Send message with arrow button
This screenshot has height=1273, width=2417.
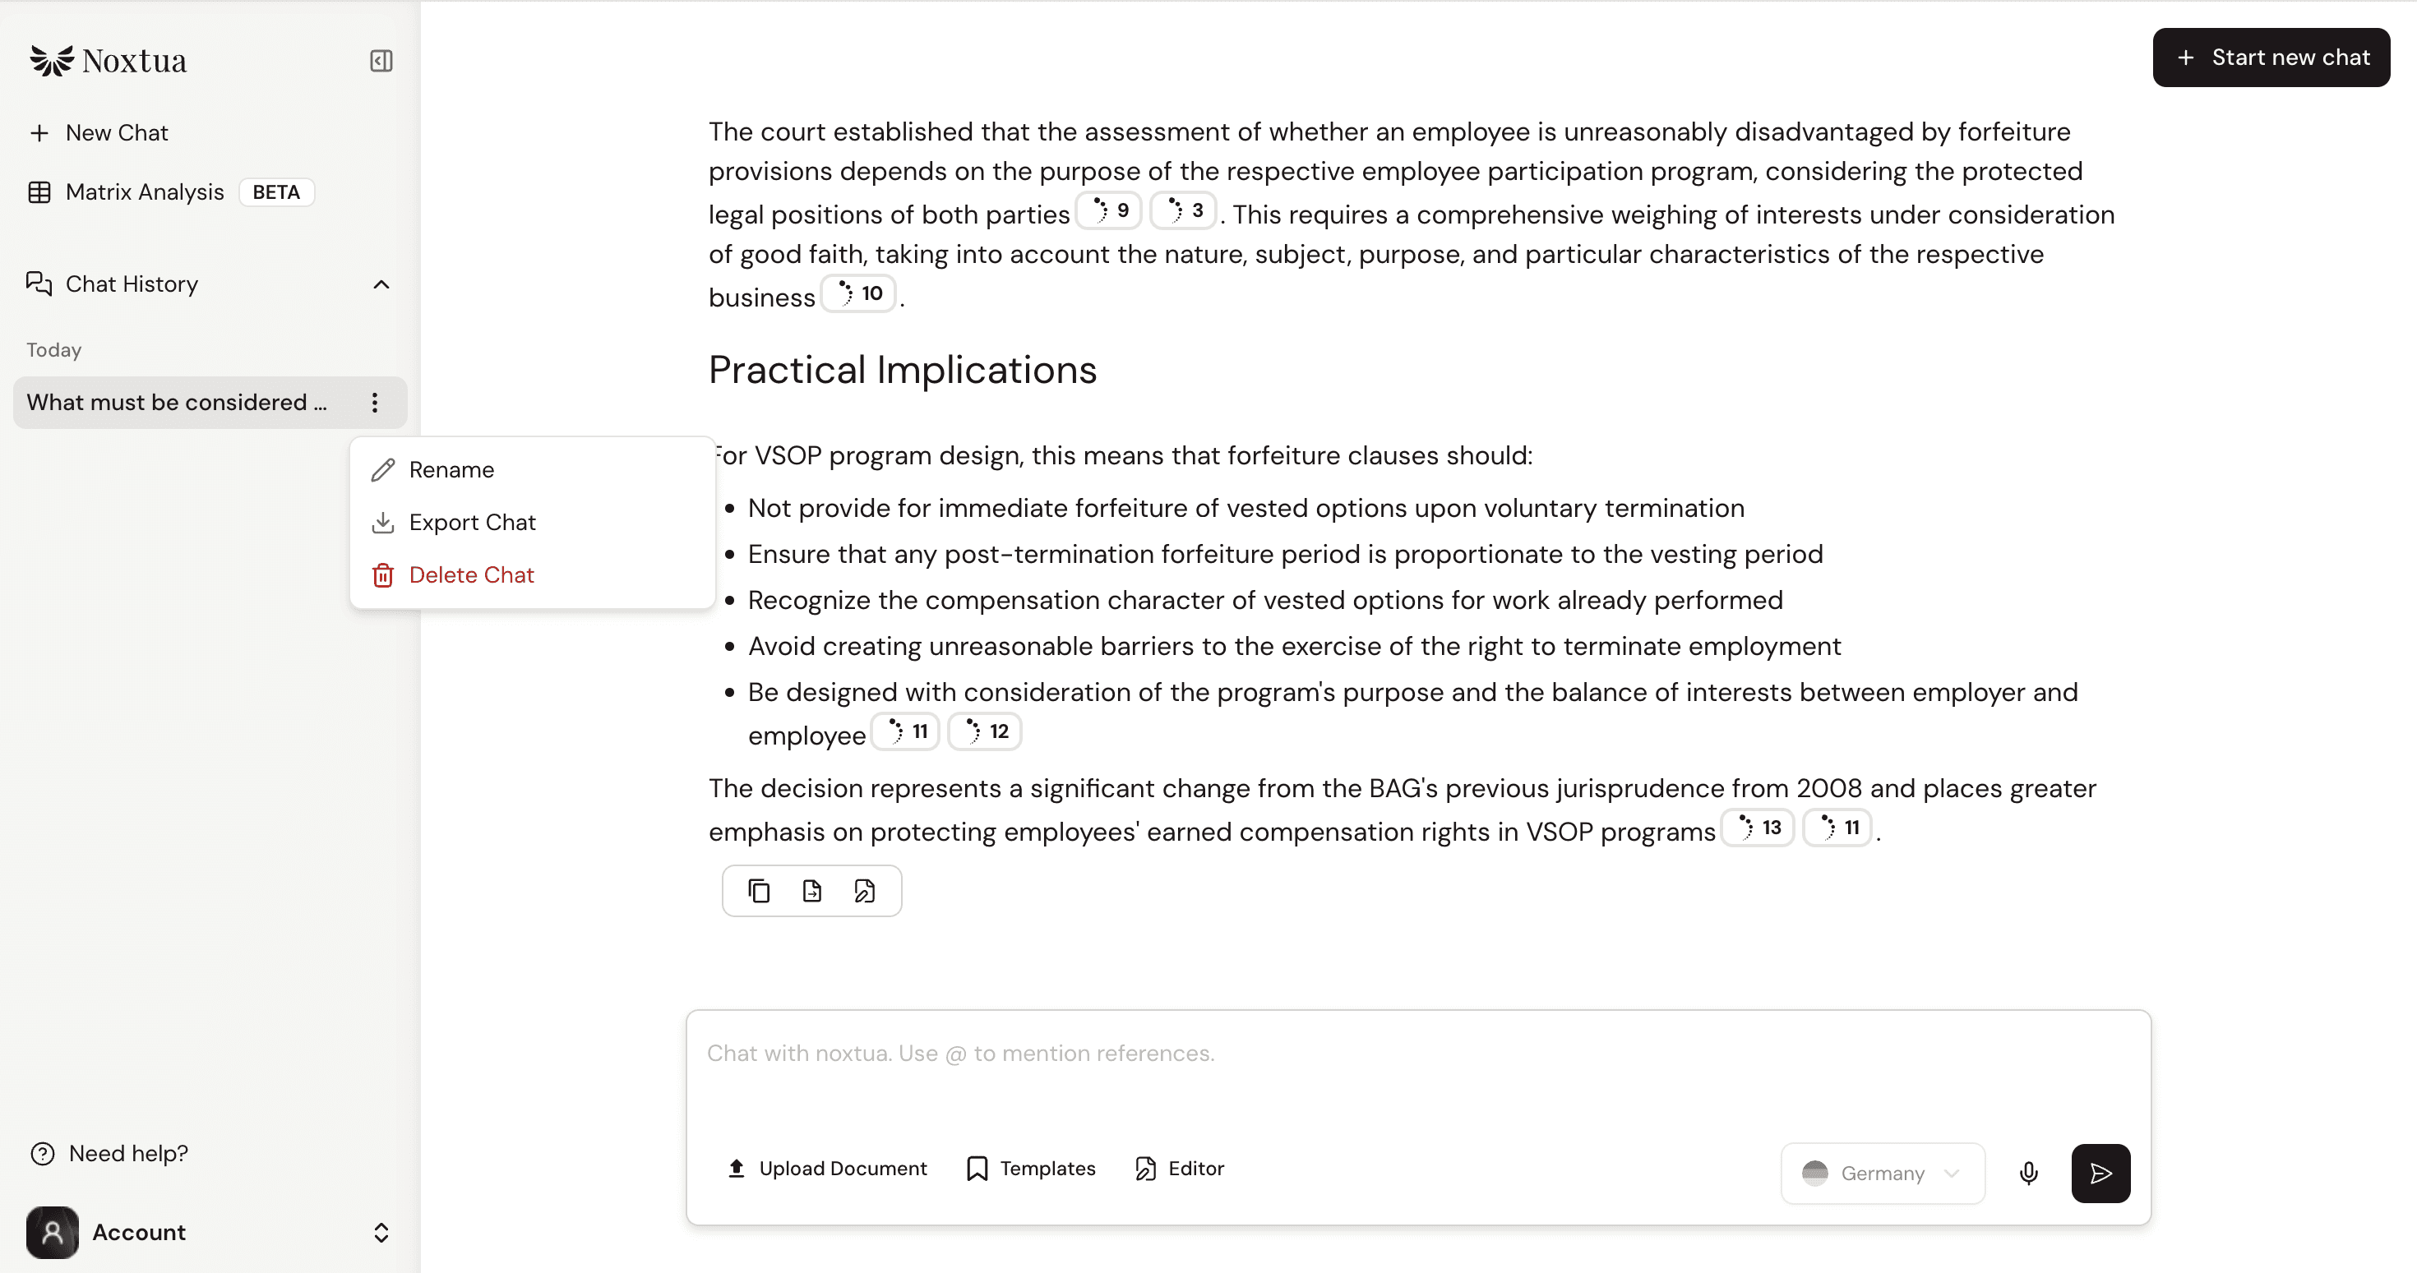coord(2100,1173)
